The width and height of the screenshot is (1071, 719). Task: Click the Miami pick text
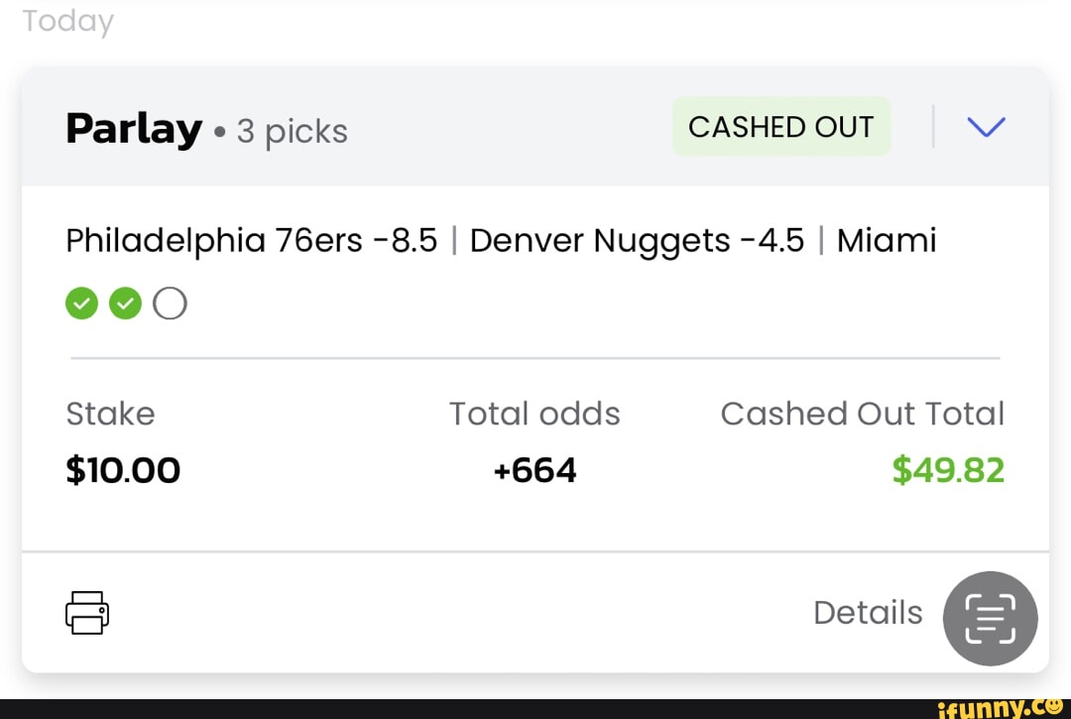click(887, 240)
